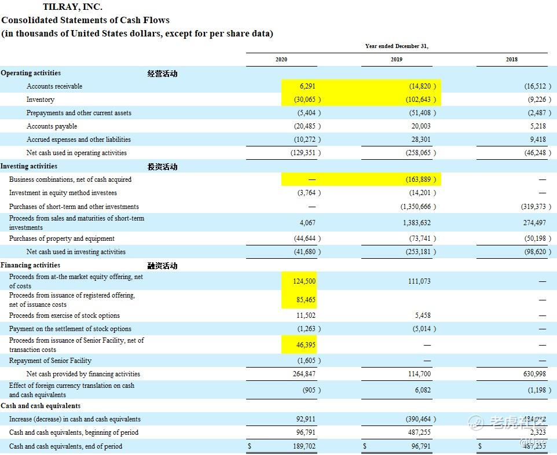The height and width of the screenshot is (455, 557).
Task: Select highlighted value 6,291
Action: pos(307,86)
